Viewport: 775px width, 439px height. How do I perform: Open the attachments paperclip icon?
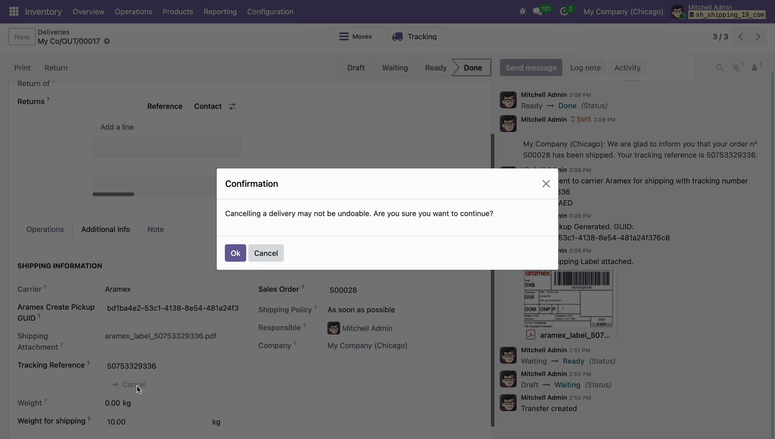pyautogui.click(x=736, y=68)
